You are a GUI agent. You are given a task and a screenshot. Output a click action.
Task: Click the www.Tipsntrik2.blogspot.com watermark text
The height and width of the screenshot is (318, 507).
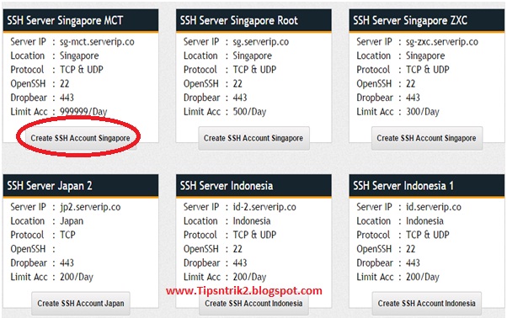(x=244, y=291)
